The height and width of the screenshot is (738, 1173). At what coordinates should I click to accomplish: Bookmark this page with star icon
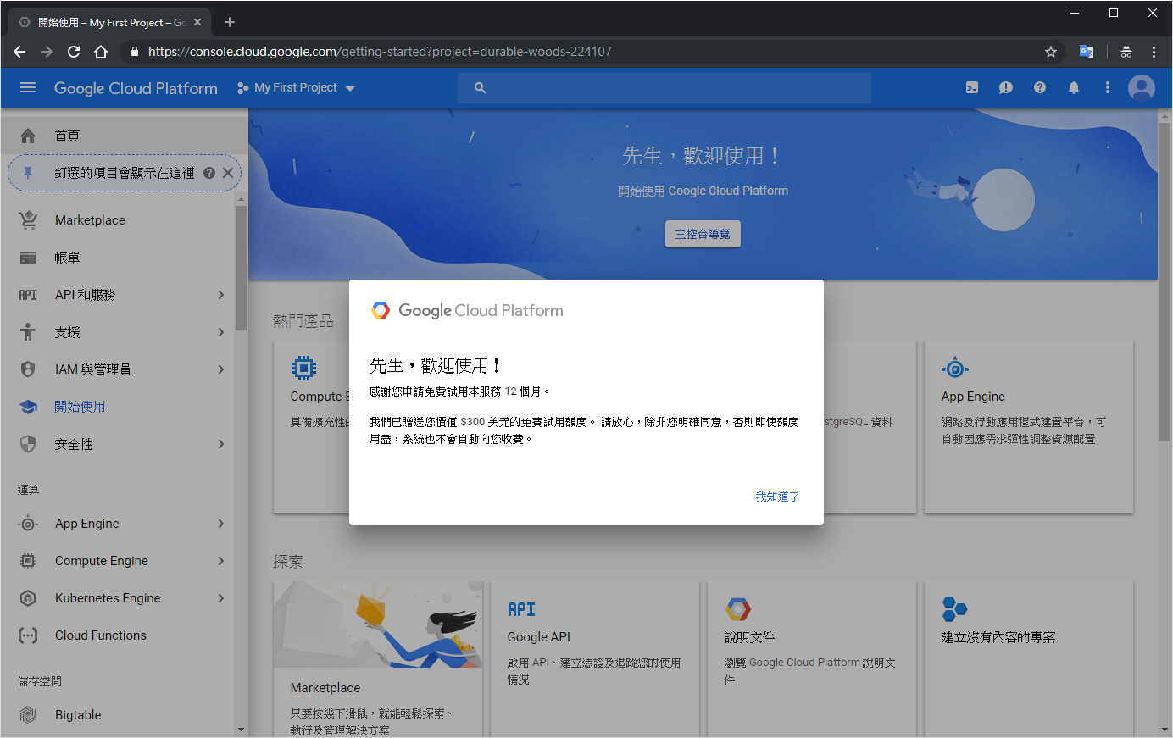point(1051,52)
